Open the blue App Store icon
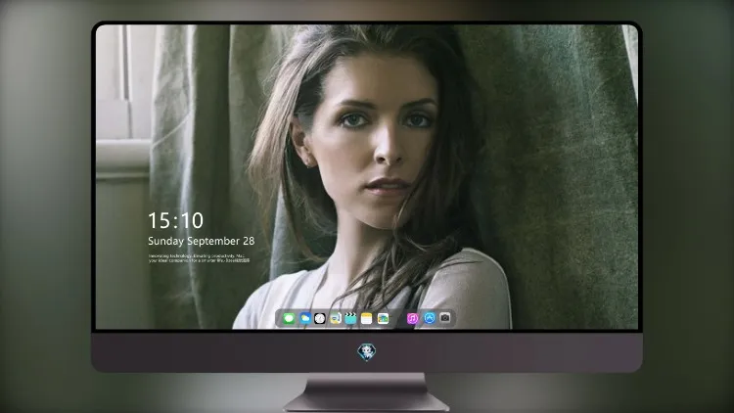 click(430, 318)
